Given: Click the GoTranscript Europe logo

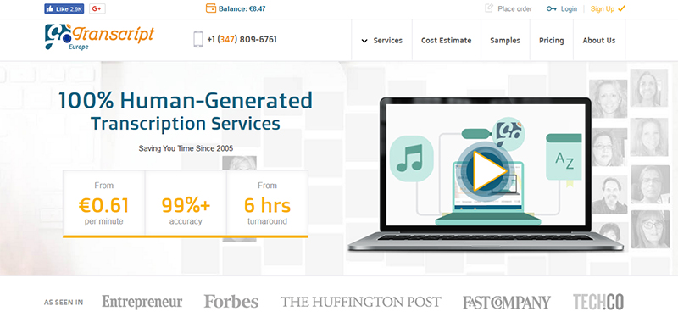Looking at the screenshot, I should [x=99, y=36].
